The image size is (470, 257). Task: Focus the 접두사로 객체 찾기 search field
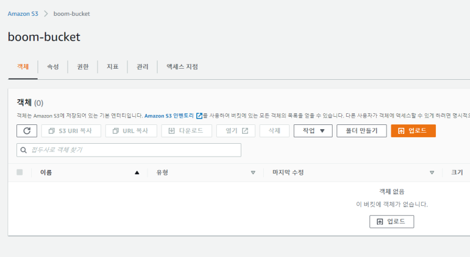click(x=129, y=150)
